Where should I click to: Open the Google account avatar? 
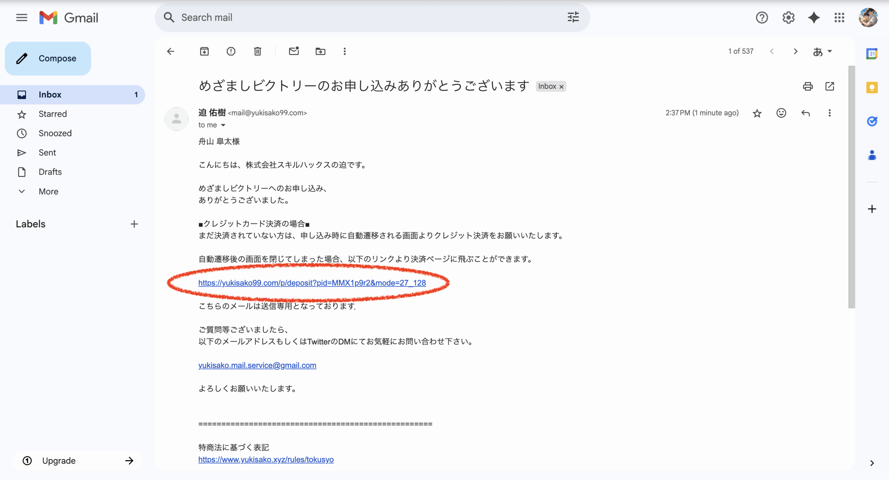[868, 17]
